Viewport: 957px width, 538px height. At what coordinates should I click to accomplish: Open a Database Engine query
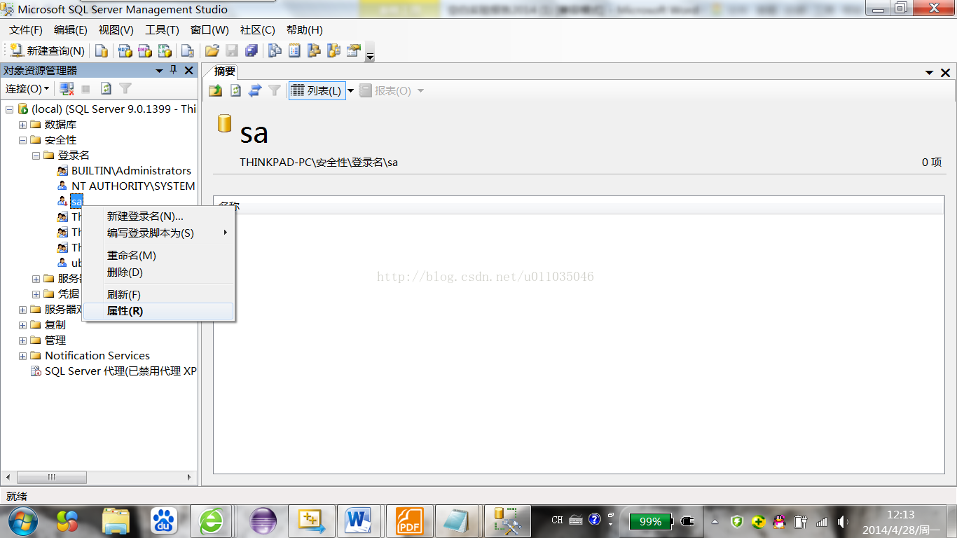[102, 50]
